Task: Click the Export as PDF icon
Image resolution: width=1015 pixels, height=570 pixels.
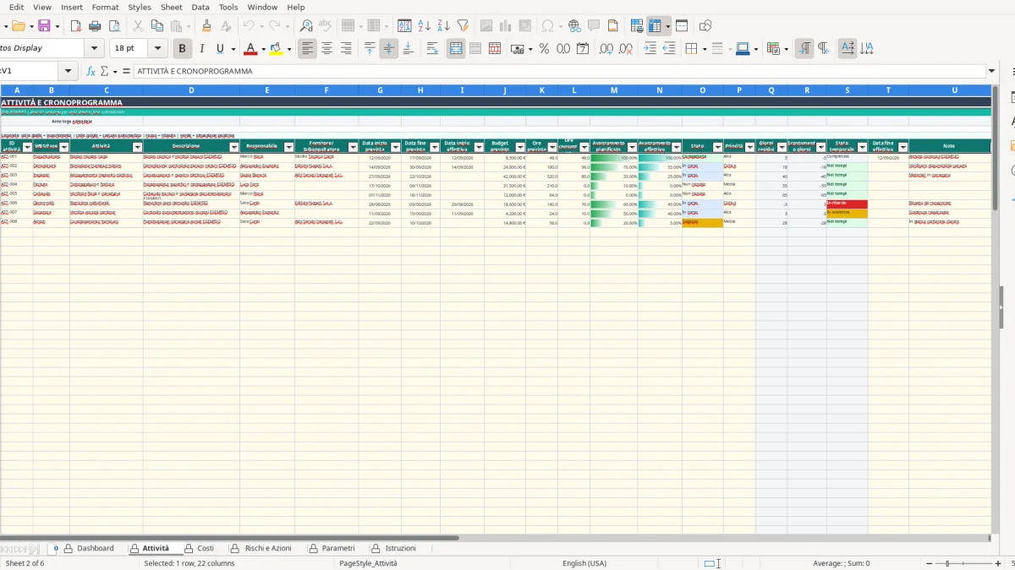Action: click(x=77, y=26)
